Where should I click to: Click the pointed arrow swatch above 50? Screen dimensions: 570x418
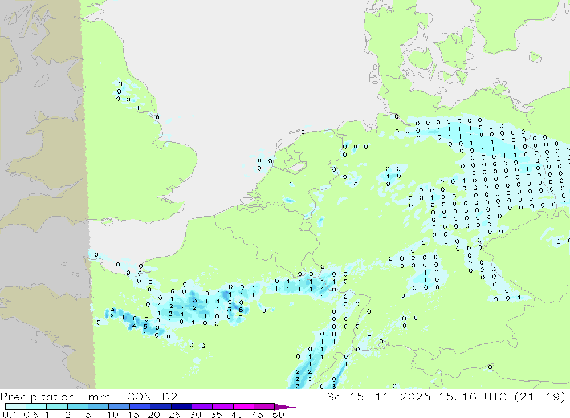pyautogui.click(x=284, y=407)
